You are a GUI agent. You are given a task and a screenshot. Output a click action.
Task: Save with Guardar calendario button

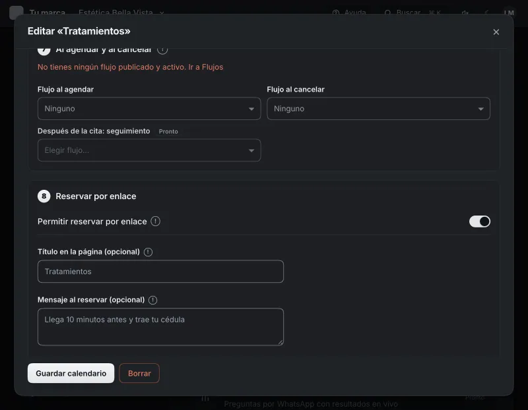pyautogui.click(x=71, y=373)
